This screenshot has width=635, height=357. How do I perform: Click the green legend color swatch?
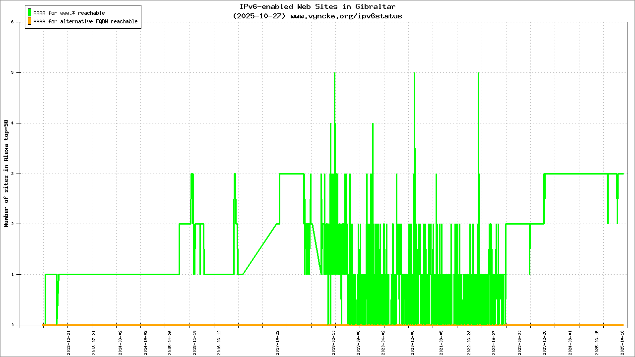[29, 12]
